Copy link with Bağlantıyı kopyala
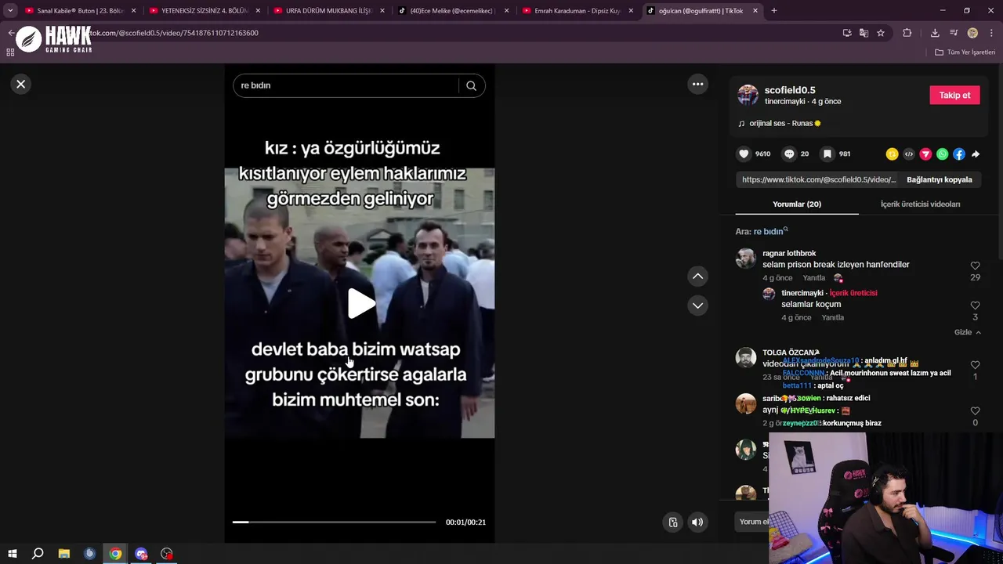This screenshot has width=1003, height=564. pos(939,179)
